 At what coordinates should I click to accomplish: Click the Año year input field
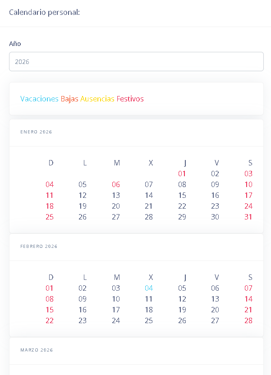[x=136, y=61]
